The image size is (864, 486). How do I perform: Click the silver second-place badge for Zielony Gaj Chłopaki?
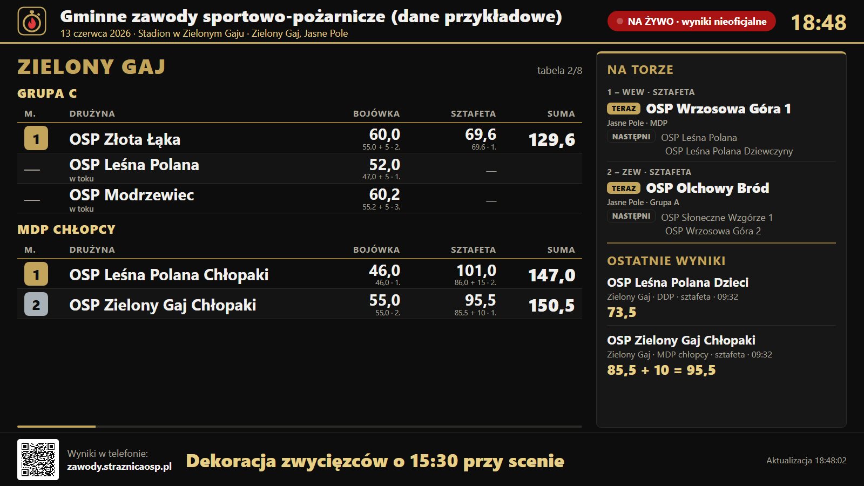(x=36, y=305)
